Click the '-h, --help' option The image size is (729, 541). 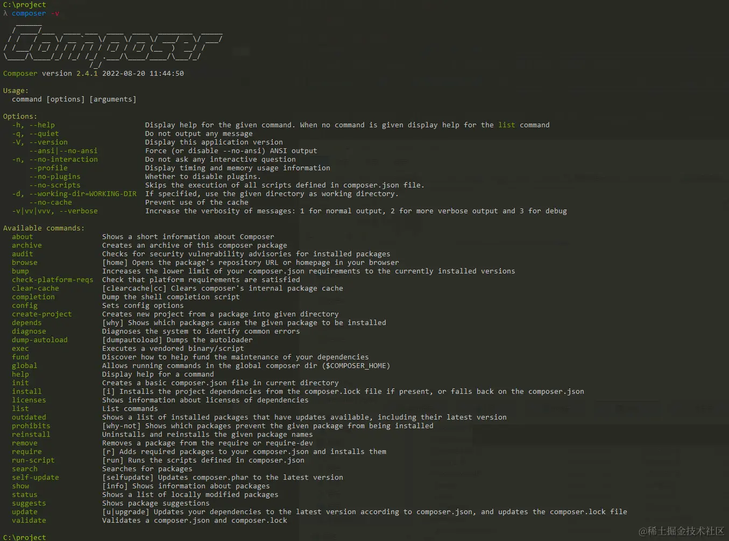[x=33, y=125]
